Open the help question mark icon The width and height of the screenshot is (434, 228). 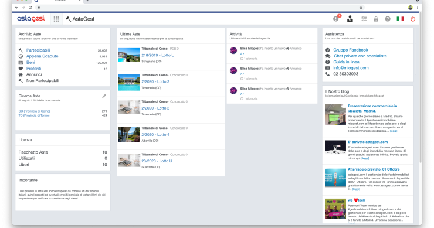[388, 19]
